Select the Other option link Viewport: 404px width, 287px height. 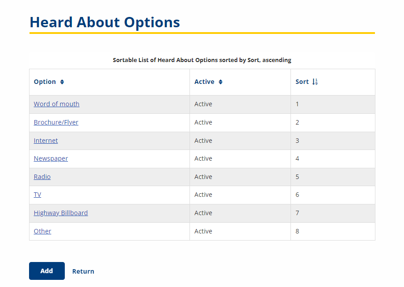(42, 231)
